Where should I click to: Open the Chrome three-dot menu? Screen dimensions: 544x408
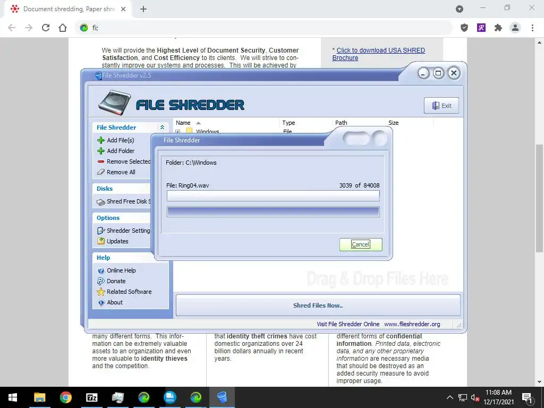(x=532, y=28)
